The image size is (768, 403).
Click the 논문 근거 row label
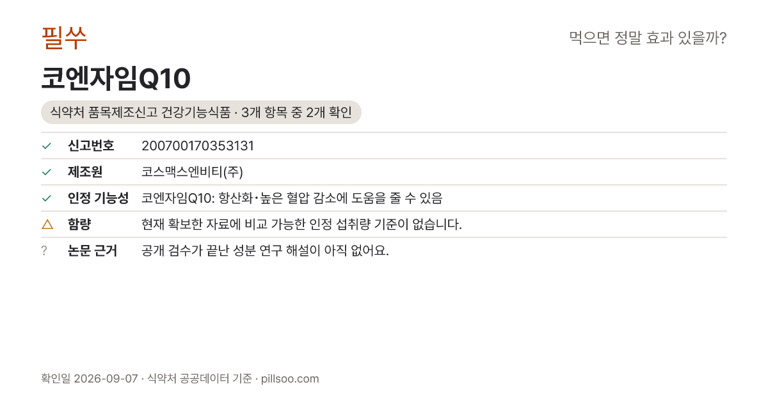[x=92, y=251]
